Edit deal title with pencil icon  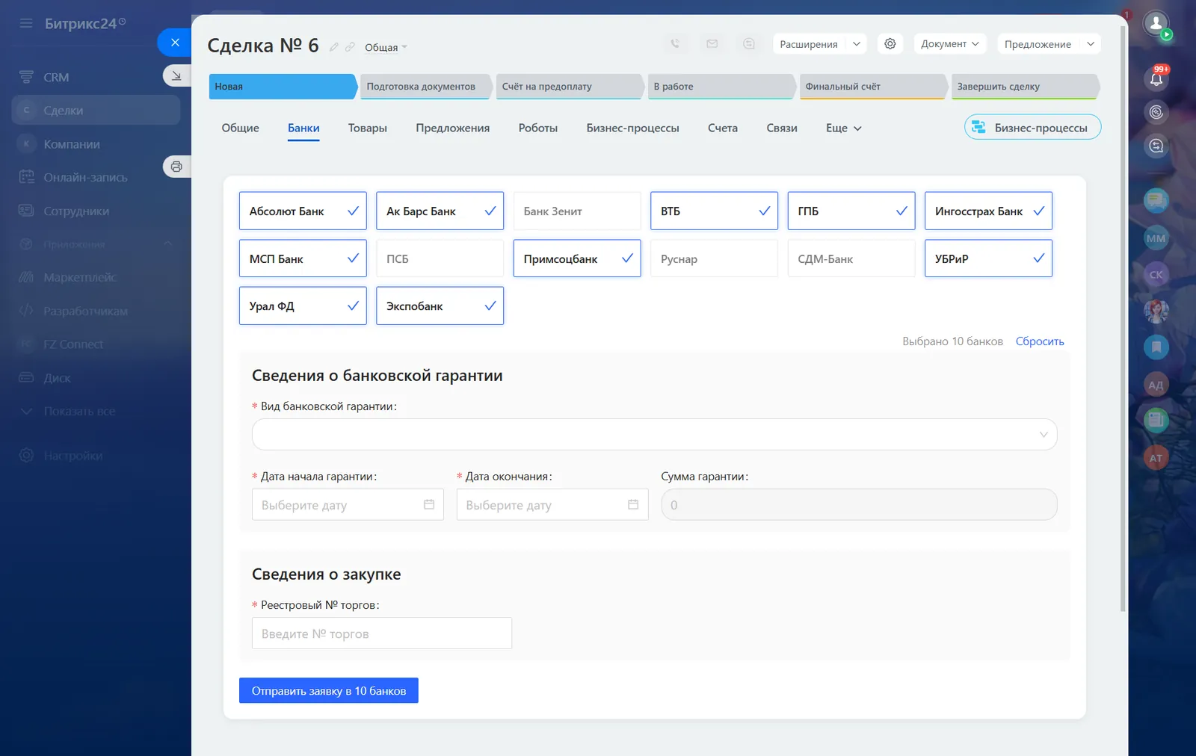pyautogui.click(x=334, y=47)
